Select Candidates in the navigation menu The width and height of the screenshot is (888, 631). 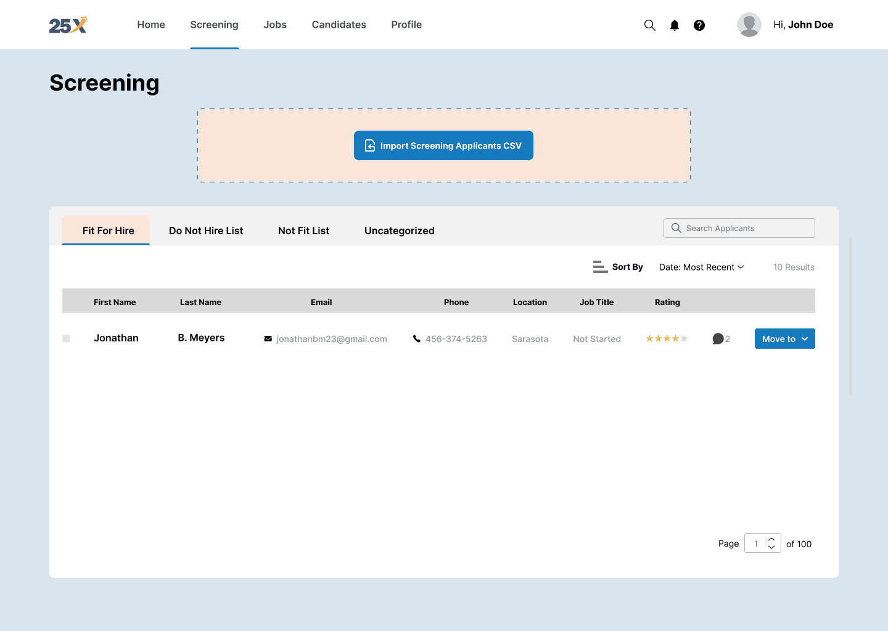click(339, 25)
